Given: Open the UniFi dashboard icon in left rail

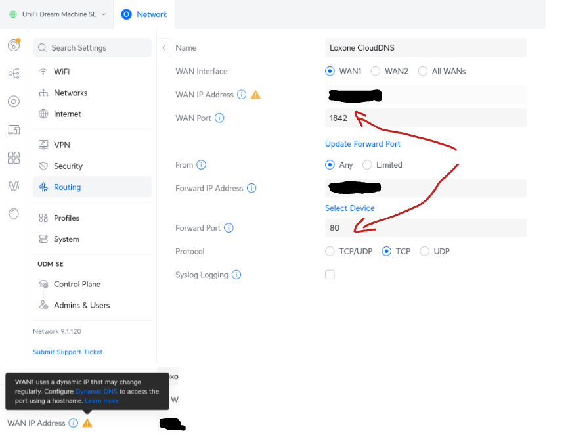Looking at the screenshot, I should click(x=14, y=45).
